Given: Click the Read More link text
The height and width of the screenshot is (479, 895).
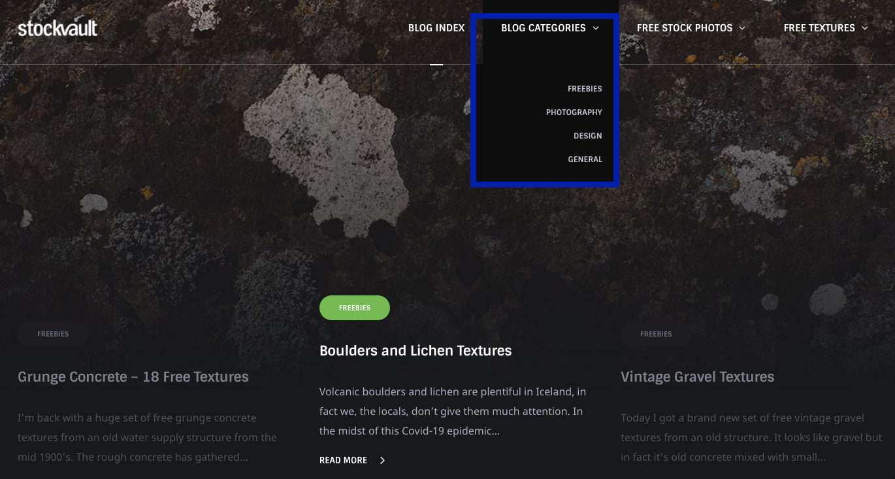Looking at the screenshot, I should (x=343, y=461).
